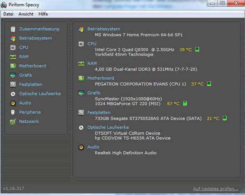
Task: Click the PEGATRON CORPORATION EVANS text
Action: tap(140, 84)
